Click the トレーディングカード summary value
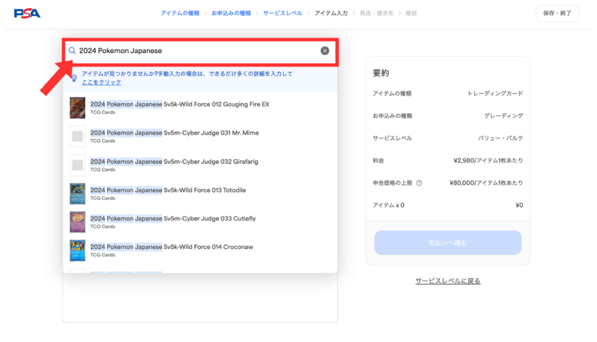597x342 pixels. (x=495, y=94)
